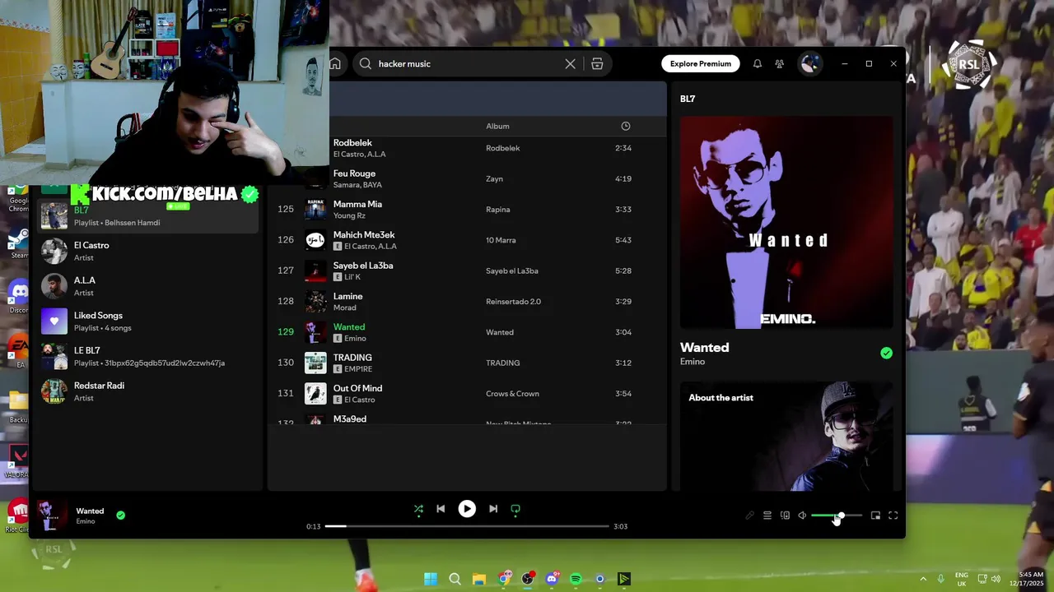Viewport: 1054px width, 592px height.
Task: Select the Lamine track by Morad
Action: click(467, 301)
